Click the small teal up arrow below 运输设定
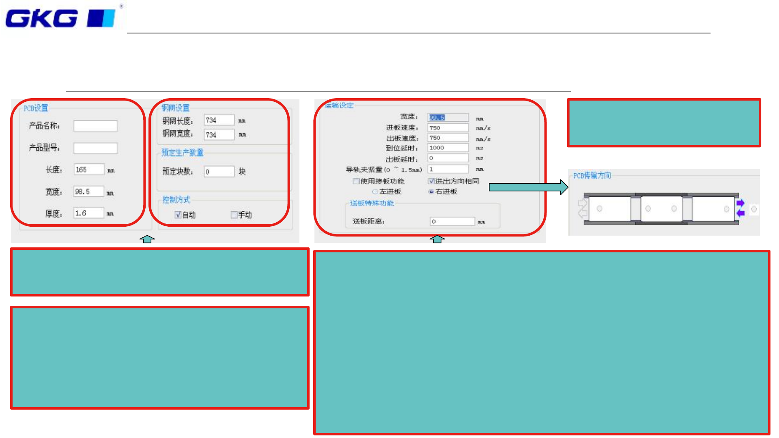This screenshot has width=779, height=438. coord(437,239)
